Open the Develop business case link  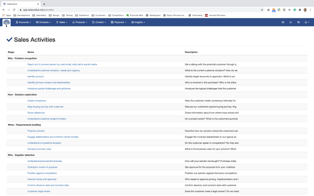[x=39, y=149]
